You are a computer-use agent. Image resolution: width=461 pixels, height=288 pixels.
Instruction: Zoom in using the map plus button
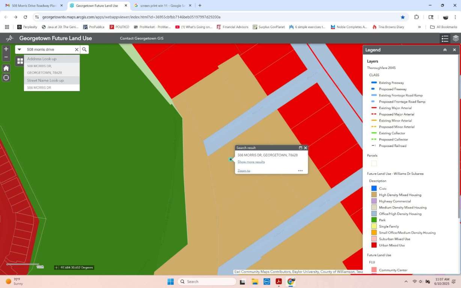[6, 49]
